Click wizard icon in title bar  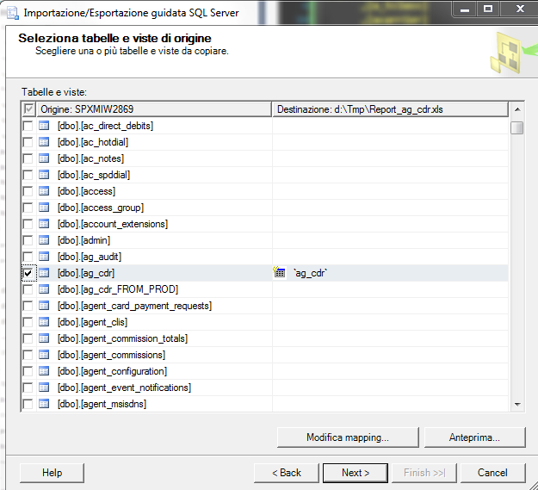(x=13, y=13)
